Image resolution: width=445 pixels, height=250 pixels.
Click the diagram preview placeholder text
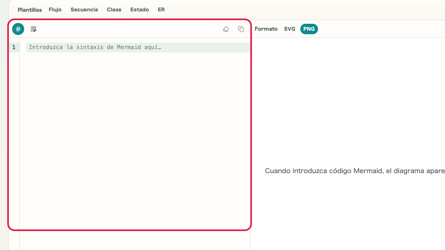coord(355,171)
